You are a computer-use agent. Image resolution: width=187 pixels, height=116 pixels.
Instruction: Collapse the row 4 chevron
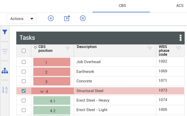click(42, 91)
